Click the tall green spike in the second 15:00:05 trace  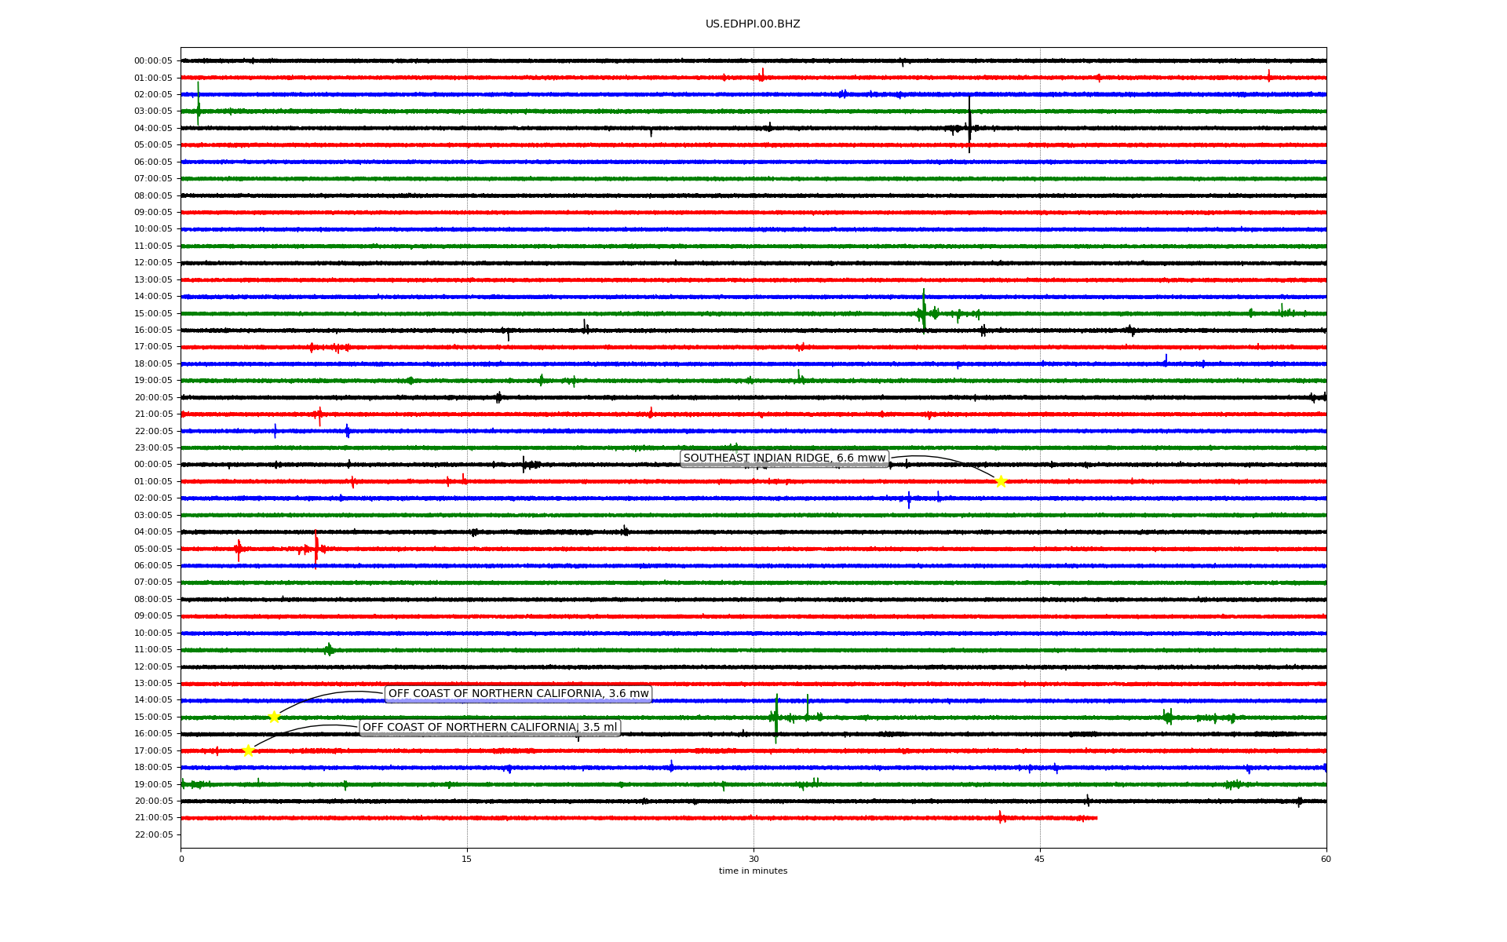point(776,718)
